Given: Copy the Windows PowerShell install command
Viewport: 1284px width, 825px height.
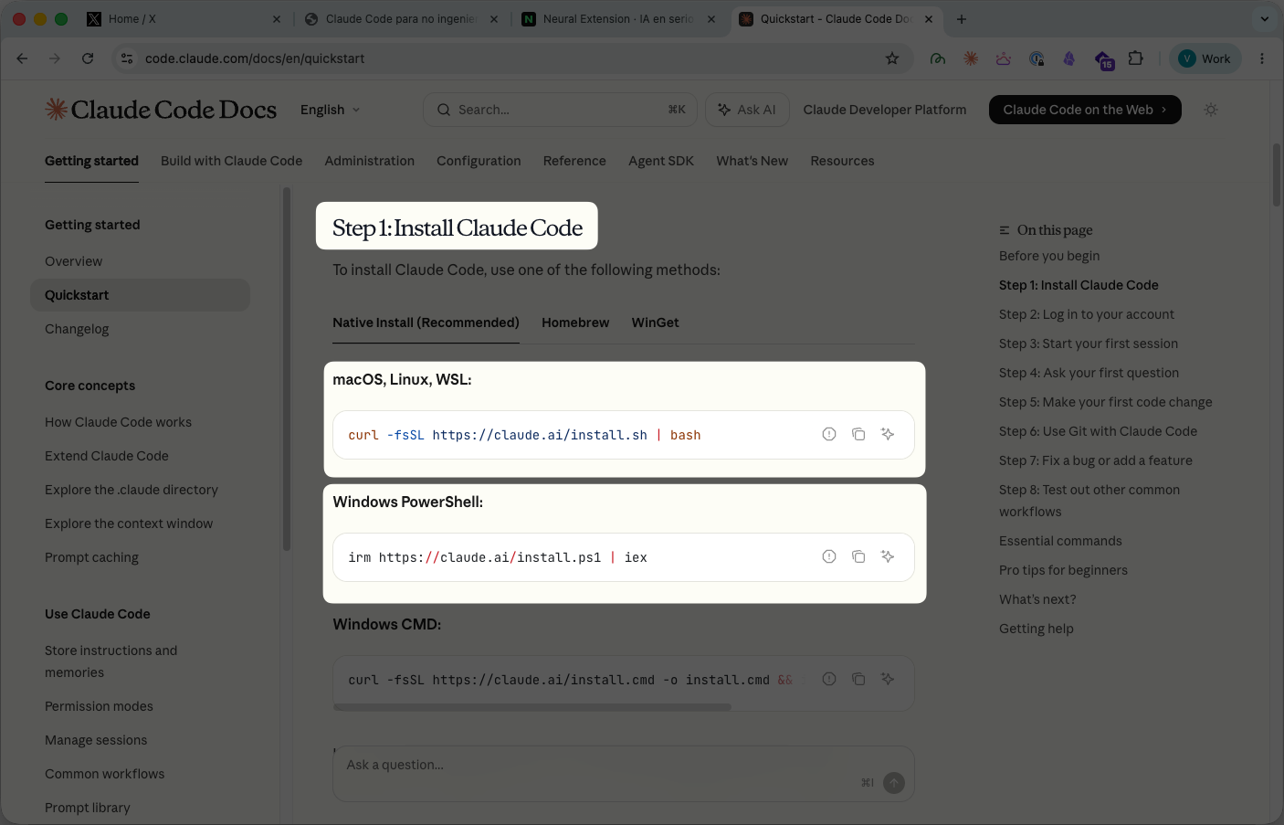Looking at the screenshot, I should tap(858, 556).
